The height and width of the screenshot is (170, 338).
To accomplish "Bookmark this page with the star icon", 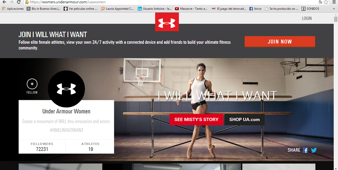I will coord(326,2).
